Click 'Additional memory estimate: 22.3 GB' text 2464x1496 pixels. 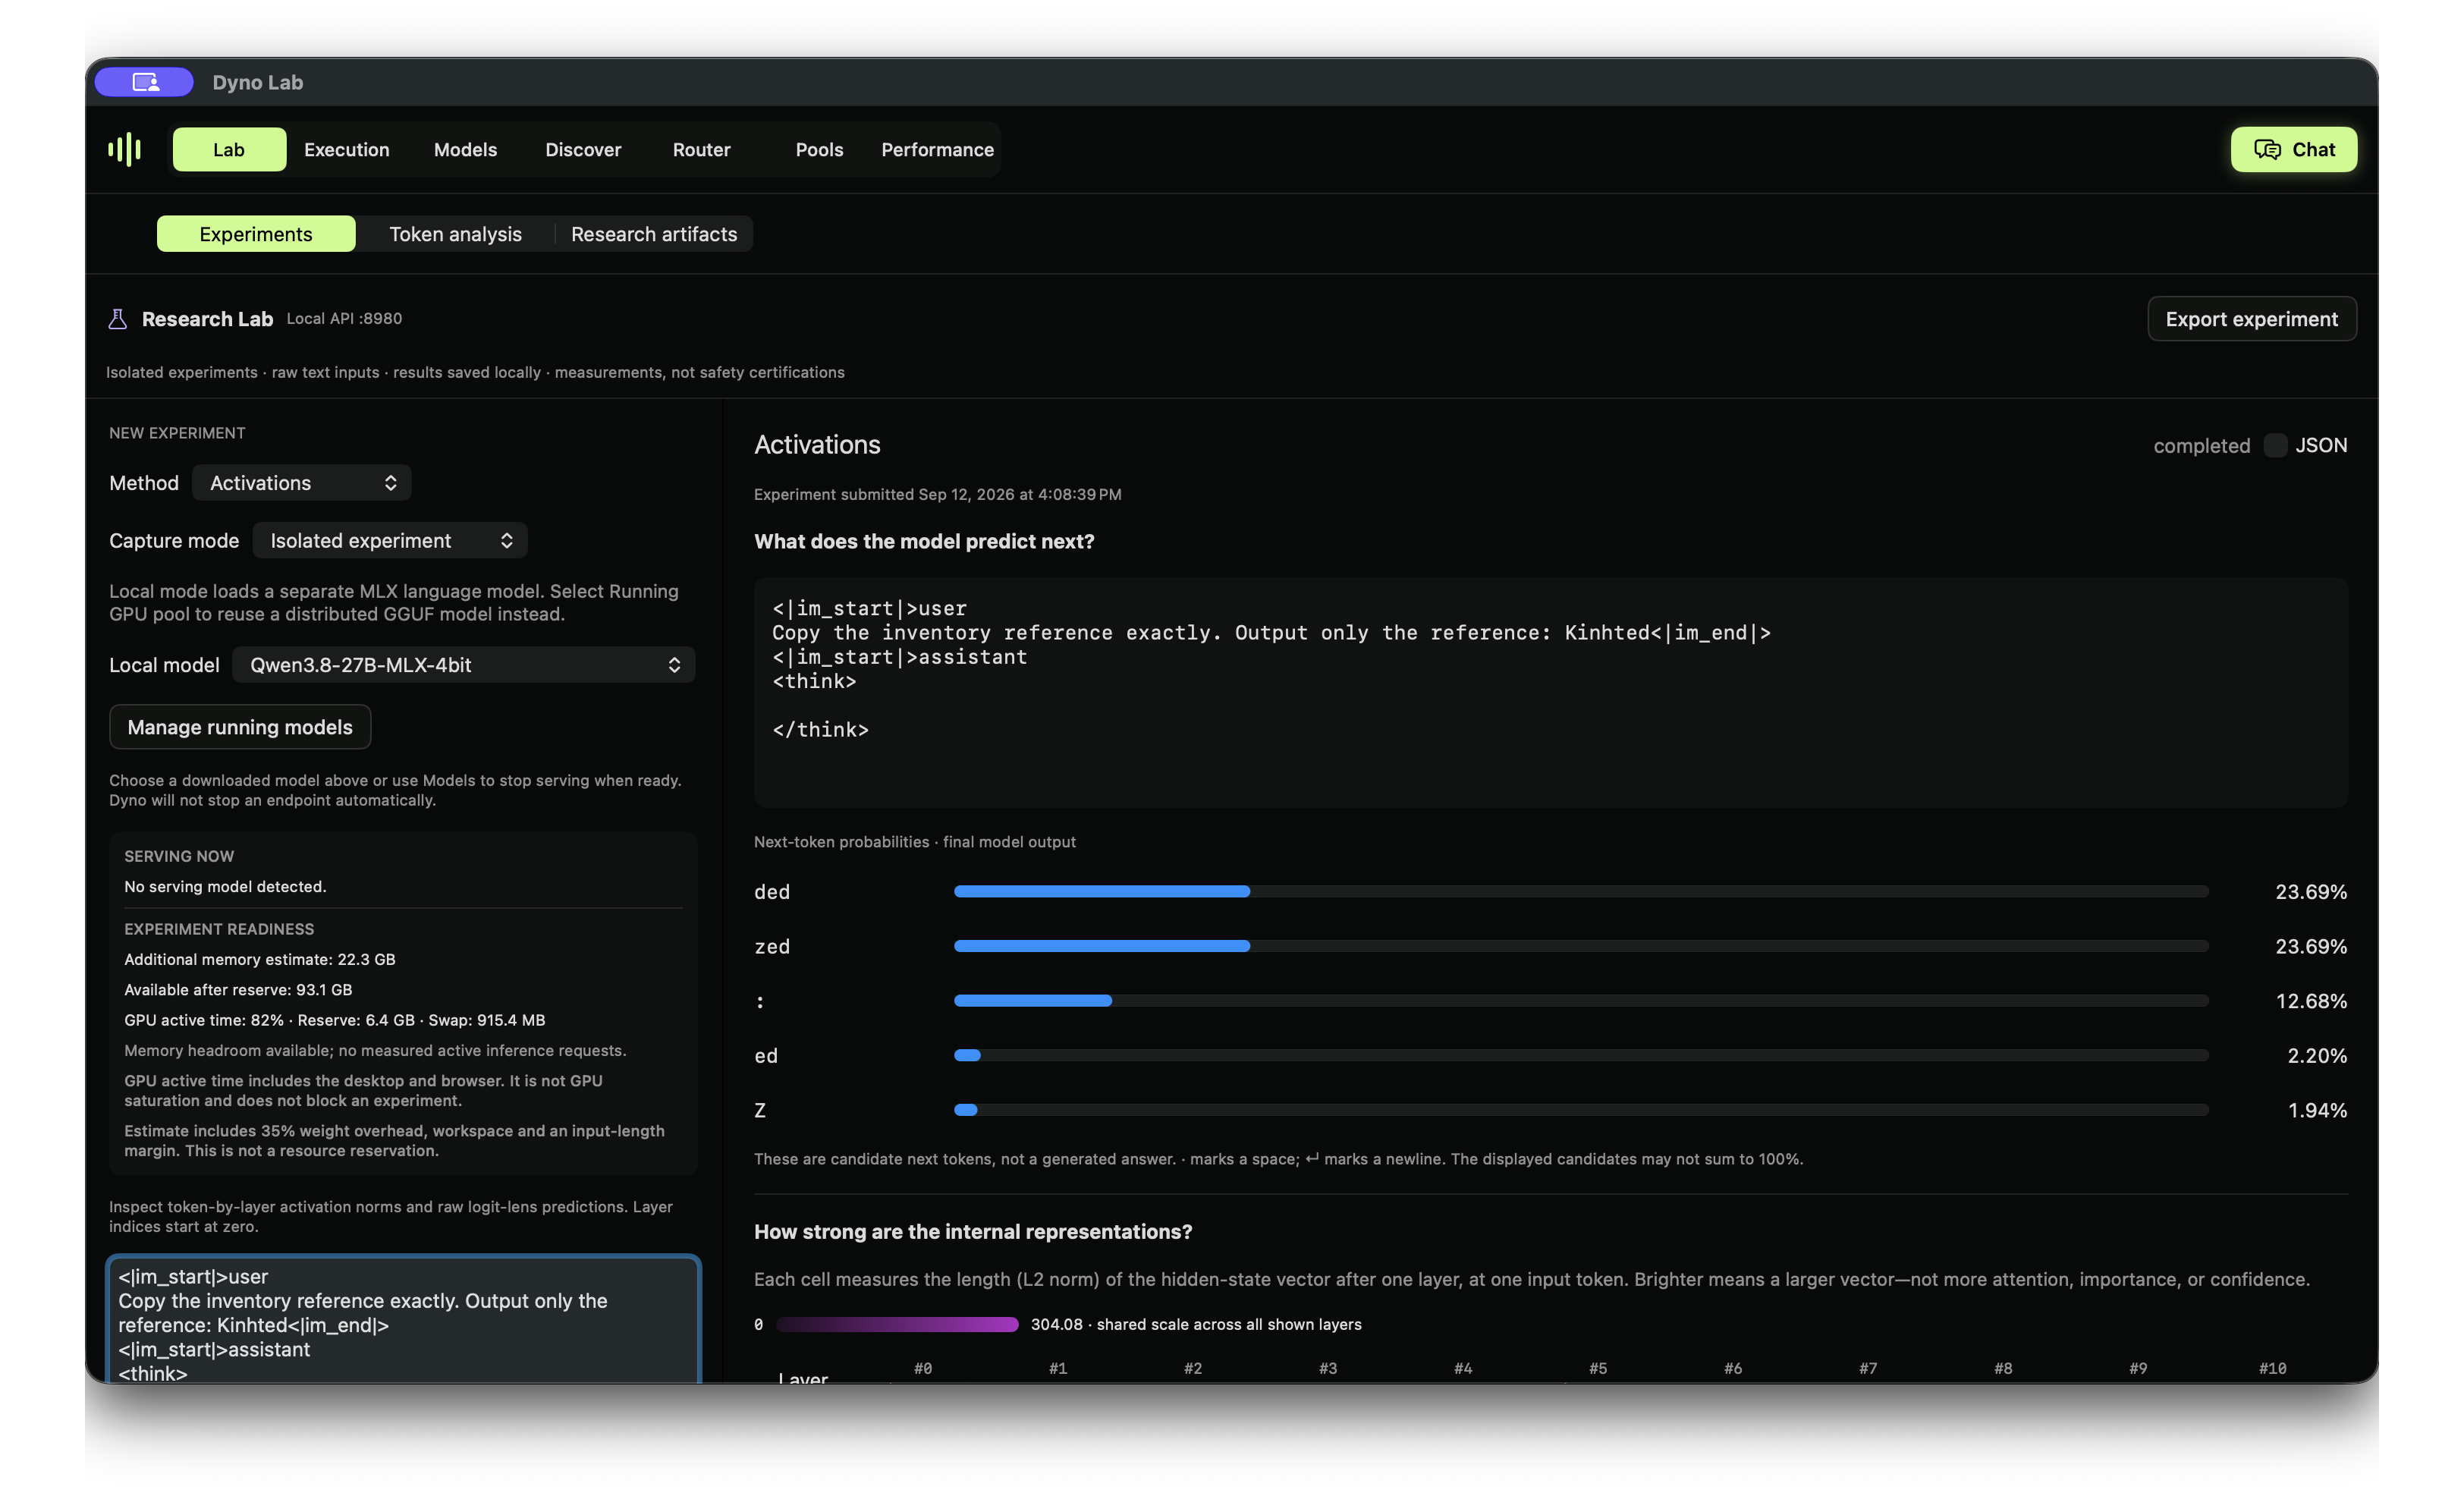click(260, 959)
